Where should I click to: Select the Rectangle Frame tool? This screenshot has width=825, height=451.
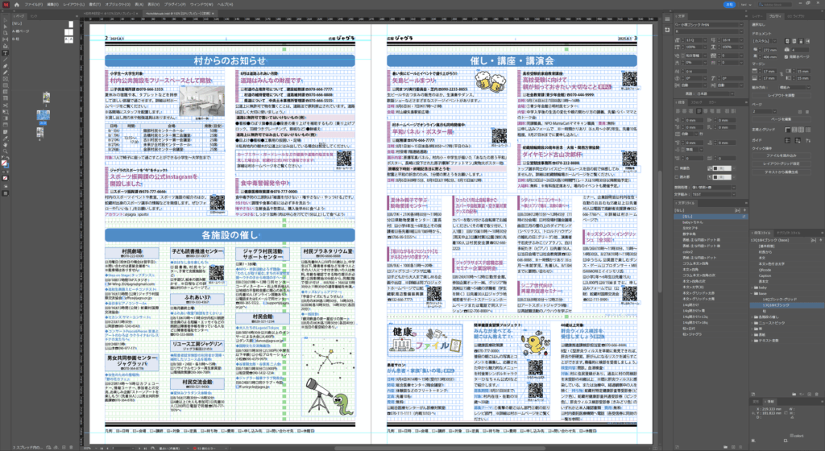[6, 79]
